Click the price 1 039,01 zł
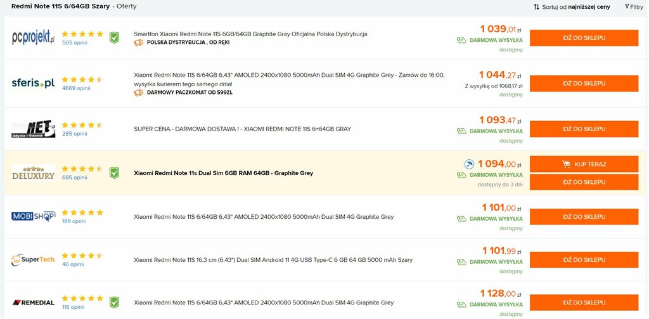The width and height of the screenshot is (649, 319). 501,29
